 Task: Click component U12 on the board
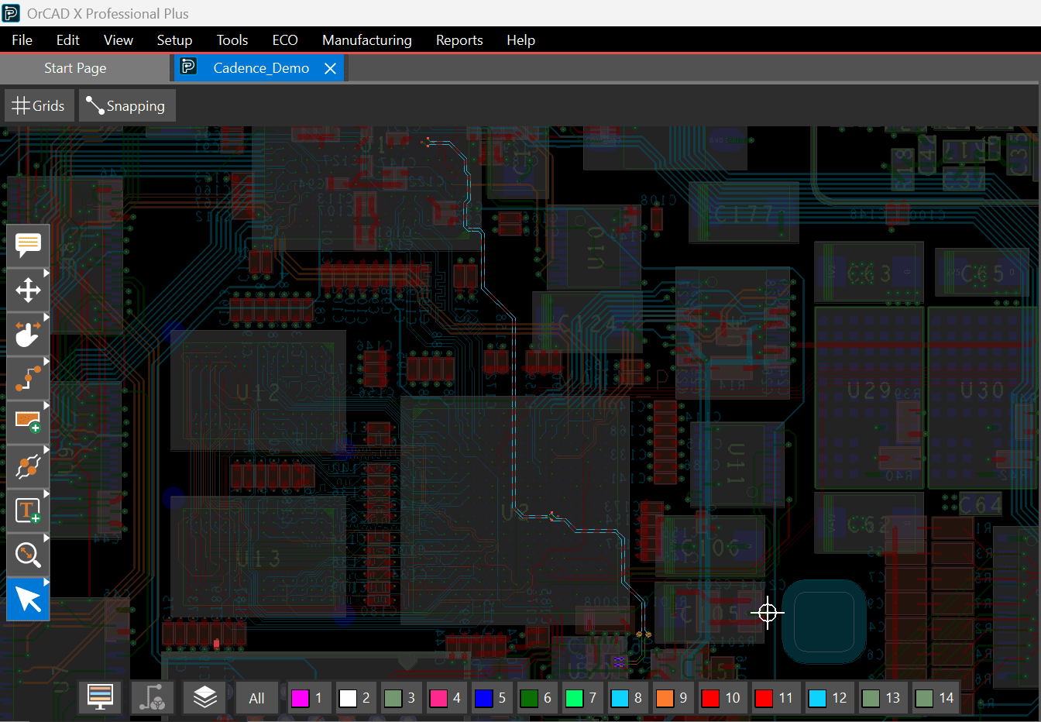pos(258,391)
